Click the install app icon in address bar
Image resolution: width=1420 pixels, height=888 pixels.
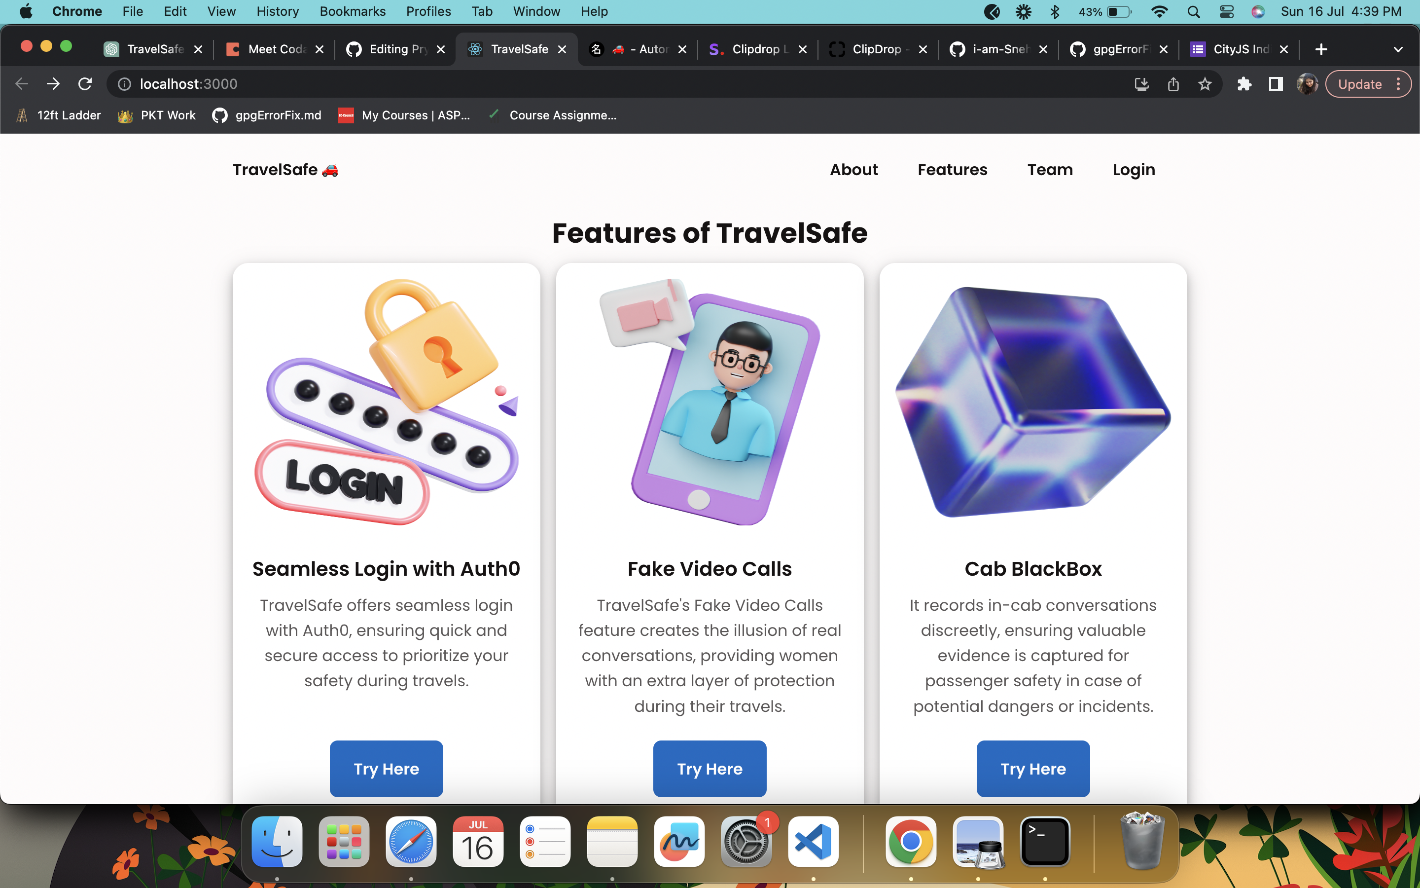coord(1141,84)
